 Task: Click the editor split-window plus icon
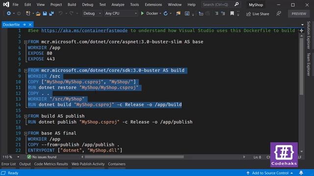pos(301,30)
